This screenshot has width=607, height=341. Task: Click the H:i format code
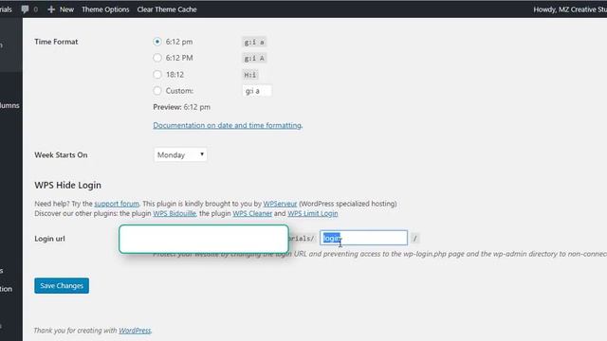tap(250, 75)
